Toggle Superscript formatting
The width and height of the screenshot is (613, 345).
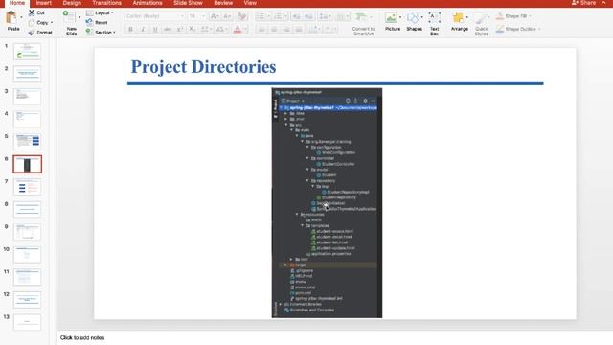click(180, 30)
